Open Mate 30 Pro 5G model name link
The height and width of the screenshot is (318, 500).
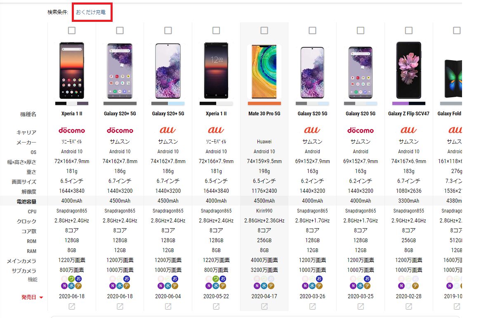tap(264, 114)
